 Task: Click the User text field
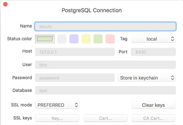(105, 65)
